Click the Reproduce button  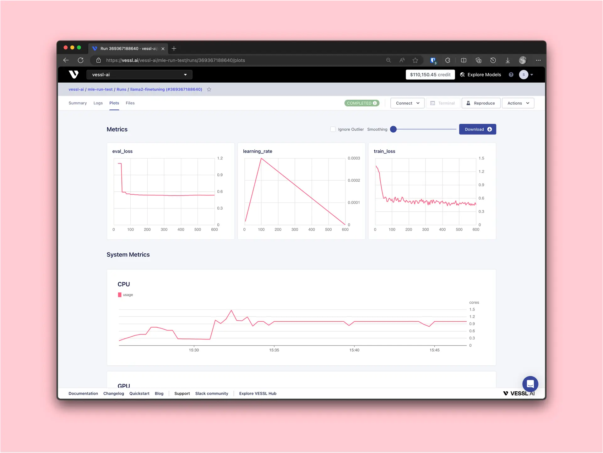coord(481,103)
